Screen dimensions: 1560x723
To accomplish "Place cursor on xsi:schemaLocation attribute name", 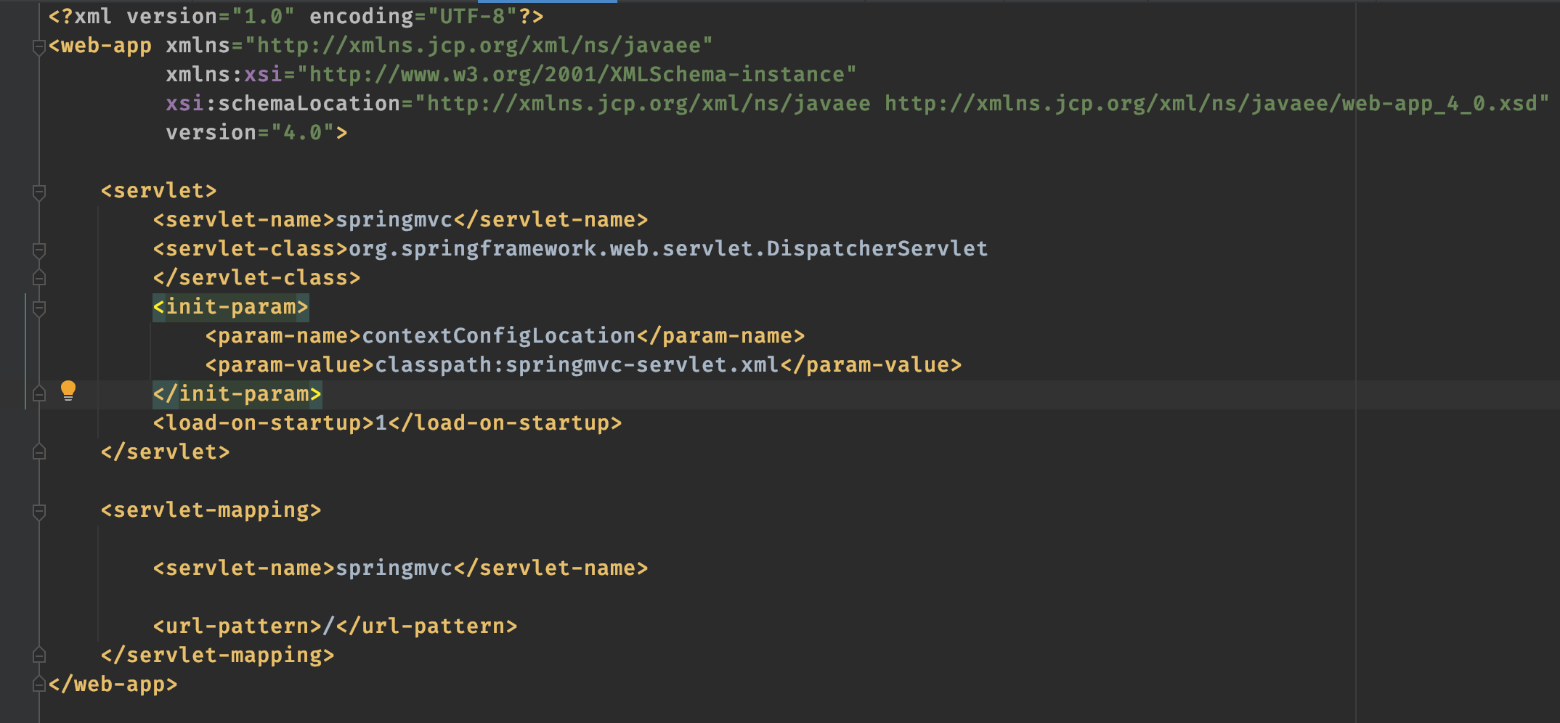I will [283, 103].
